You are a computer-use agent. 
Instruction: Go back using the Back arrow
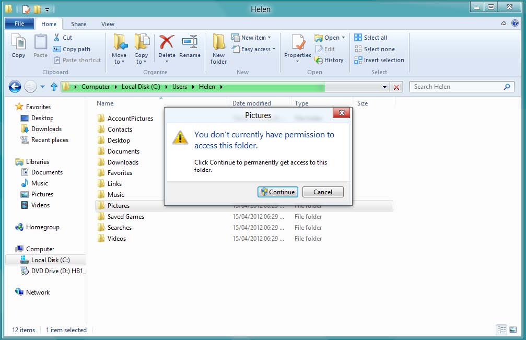(x=15, y=87)
